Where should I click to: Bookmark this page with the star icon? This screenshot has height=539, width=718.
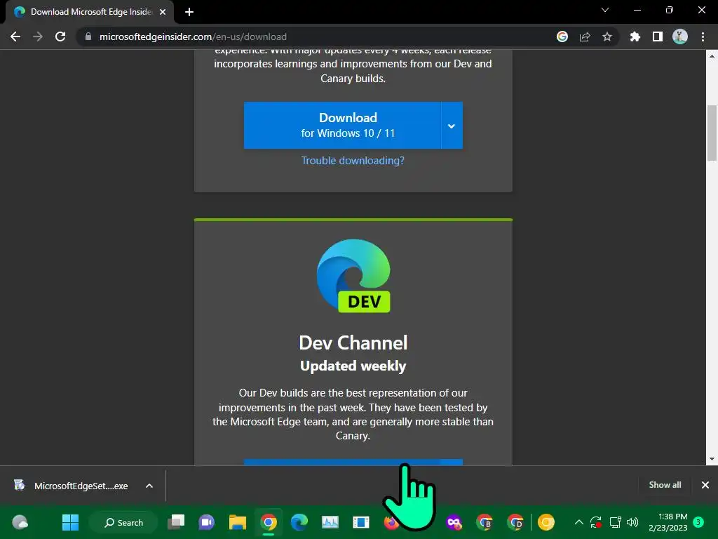(607, 36)
